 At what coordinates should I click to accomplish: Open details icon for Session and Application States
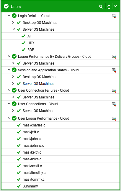pos(114,70)
